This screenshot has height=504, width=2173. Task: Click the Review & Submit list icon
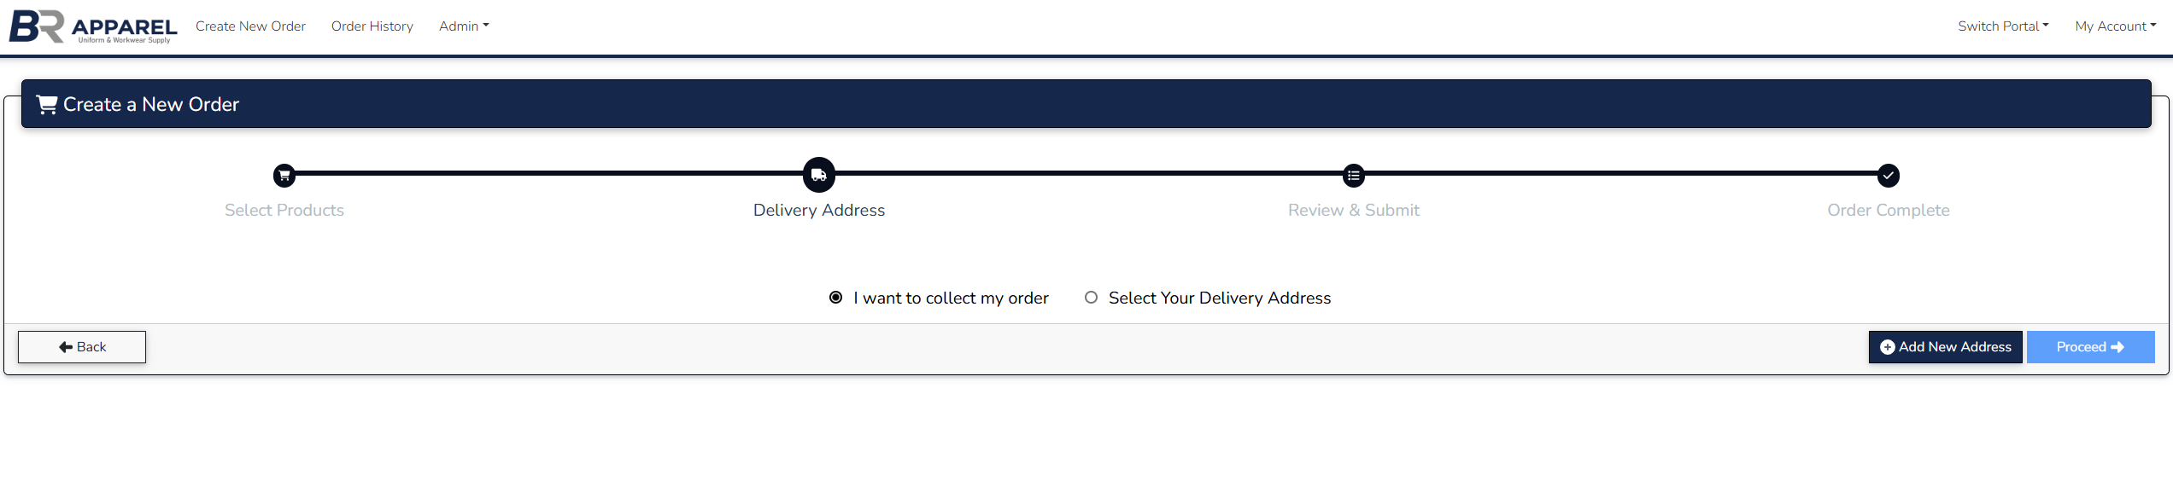tap(1354, 176)
